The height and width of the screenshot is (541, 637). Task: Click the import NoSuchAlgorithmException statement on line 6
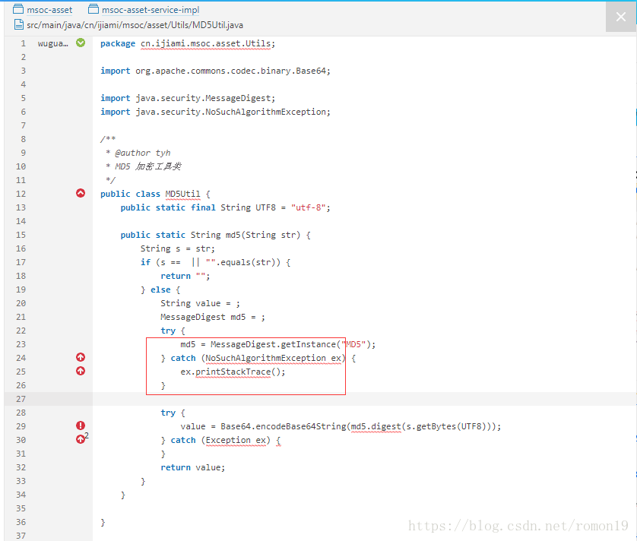[x=215, y=112]
